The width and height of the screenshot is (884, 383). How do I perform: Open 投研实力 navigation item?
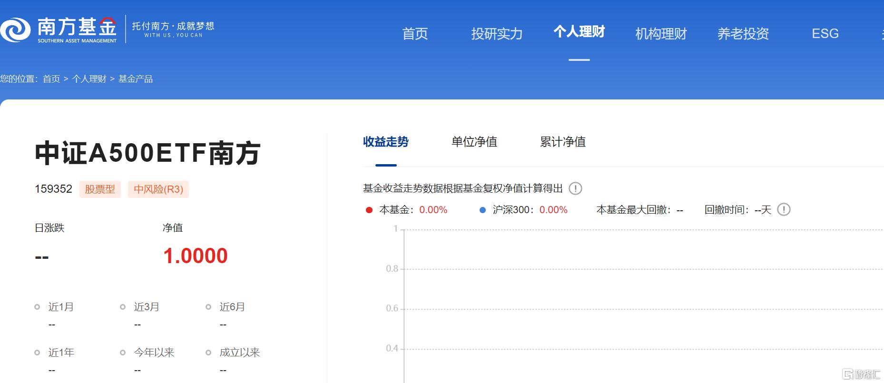pos(497,34)
